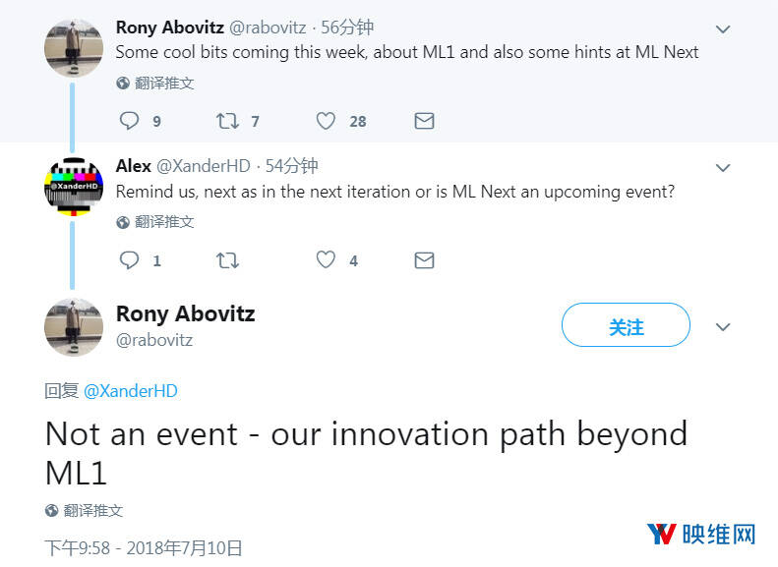Viewport: 778px width, 567px height.
Task: Open the 56分钟 timestamp of first tweet
Action: pyautogui.click(x=347, y=28)
